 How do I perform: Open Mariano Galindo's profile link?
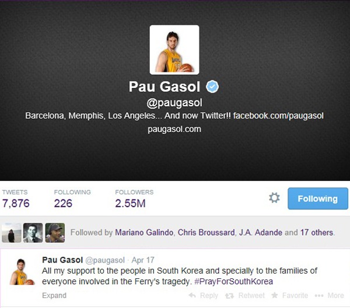tap(144, 233)
